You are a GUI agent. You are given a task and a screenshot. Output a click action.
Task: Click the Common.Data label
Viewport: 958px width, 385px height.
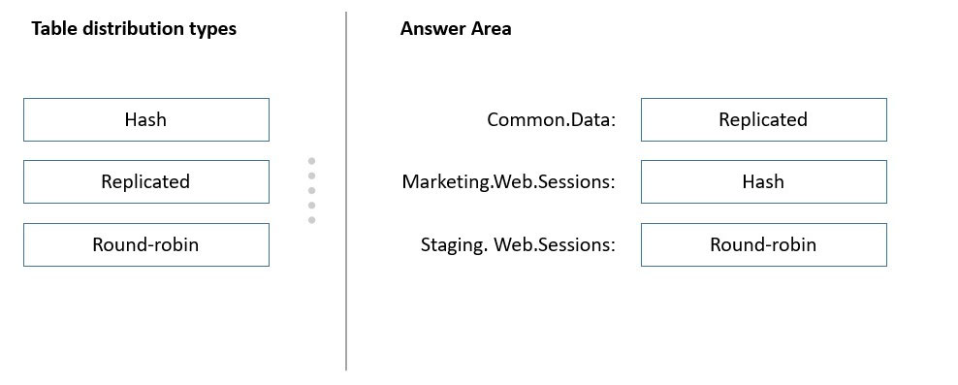click(x=552, y=120)
